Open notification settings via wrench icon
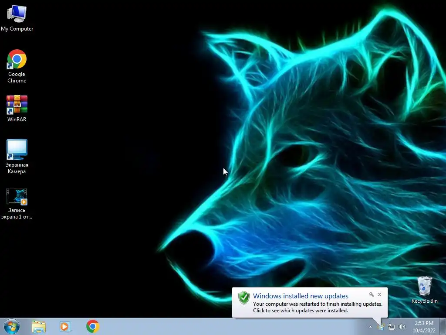446x335 pixels. pos(372,294)
